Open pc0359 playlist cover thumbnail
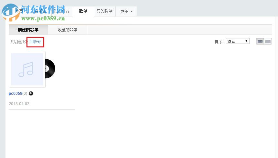The height and width of the screenshot is (158, 278). coord(27,69)
